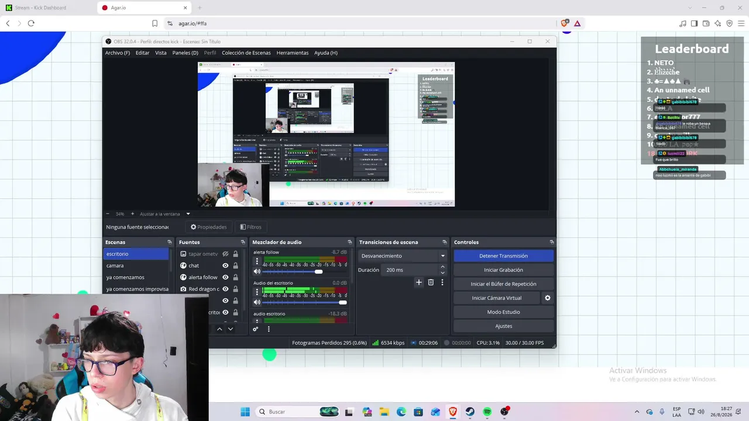The height and width of the screenshot is (421, 749).
Task: Open Propiedades for the selected source
Action: (x=209, y=227)
